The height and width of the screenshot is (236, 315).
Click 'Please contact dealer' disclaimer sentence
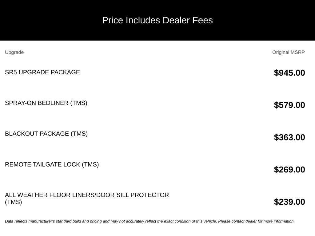click(x=256, y=221)
